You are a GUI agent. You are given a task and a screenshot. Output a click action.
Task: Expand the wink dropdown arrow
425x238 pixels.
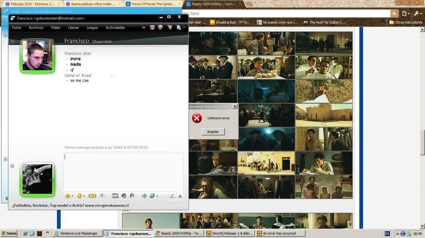[84, 196]
